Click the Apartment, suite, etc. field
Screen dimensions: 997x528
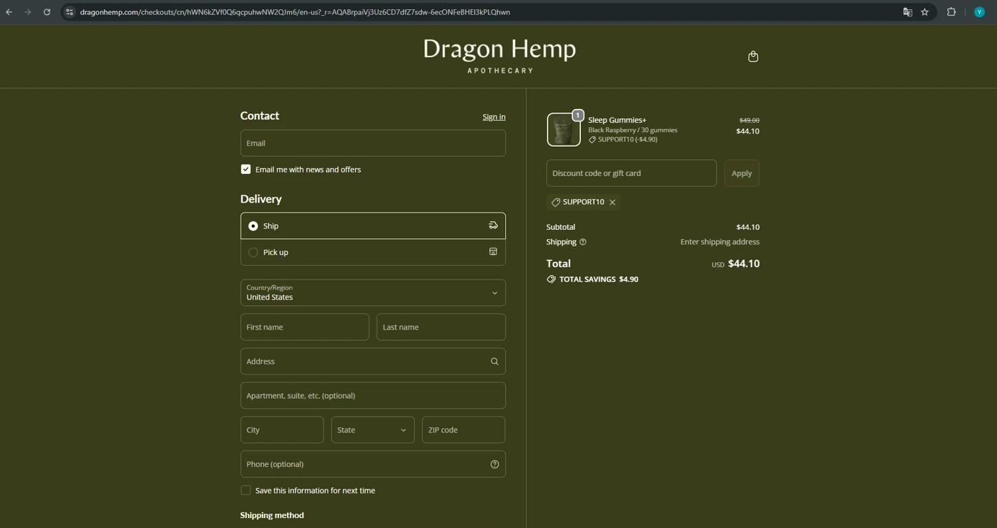pos(373,396)
